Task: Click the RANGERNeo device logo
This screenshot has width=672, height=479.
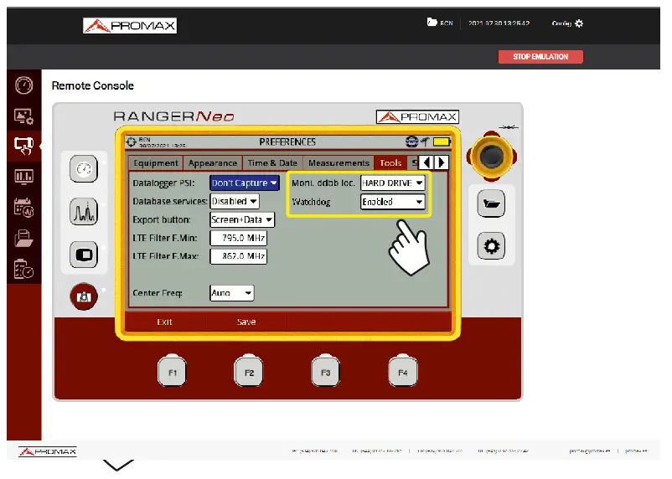Action: click(x=174, y=116)
